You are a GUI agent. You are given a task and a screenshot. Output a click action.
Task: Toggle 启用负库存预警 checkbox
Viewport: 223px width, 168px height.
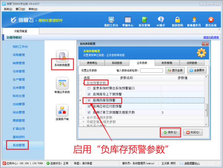pos(89,100)
